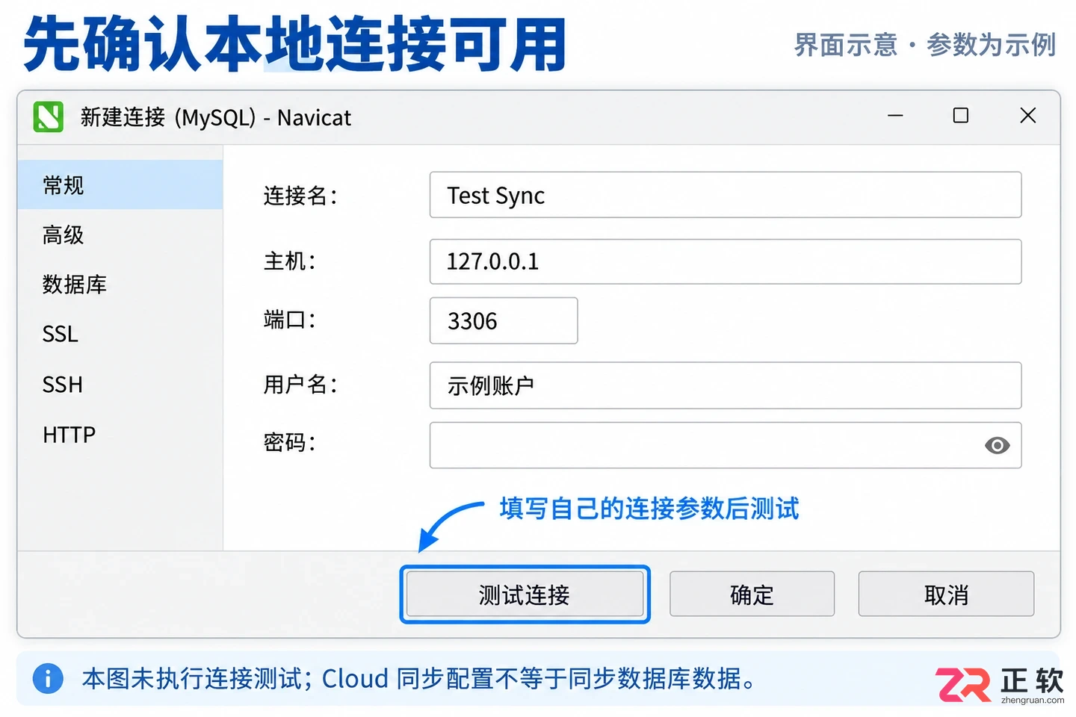Choose the HTTP tab

tap(120, 435)
